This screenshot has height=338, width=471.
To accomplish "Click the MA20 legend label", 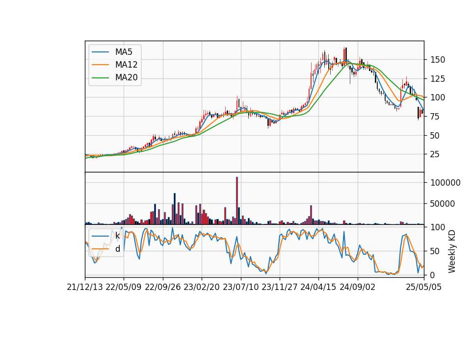I will tap(126, 78).
